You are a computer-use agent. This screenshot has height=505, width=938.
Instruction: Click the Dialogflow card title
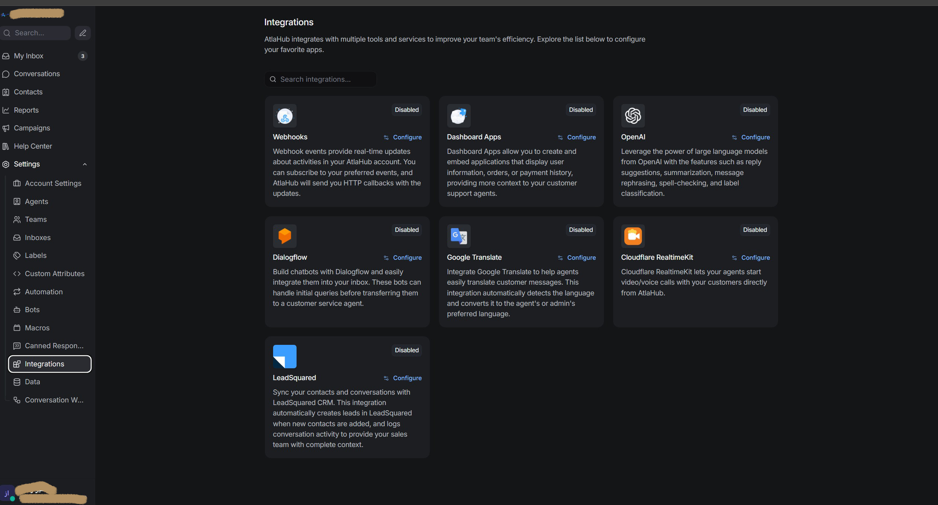pos(290,258)
